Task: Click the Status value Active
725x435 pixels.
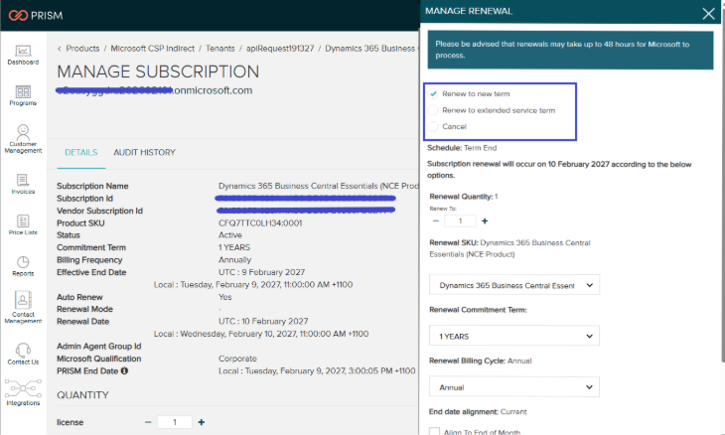Action: point(230,235)
